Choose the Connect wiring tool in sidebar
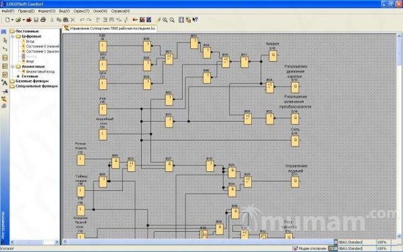The height and width of the screenshot is (252, 403). (5, 49)
